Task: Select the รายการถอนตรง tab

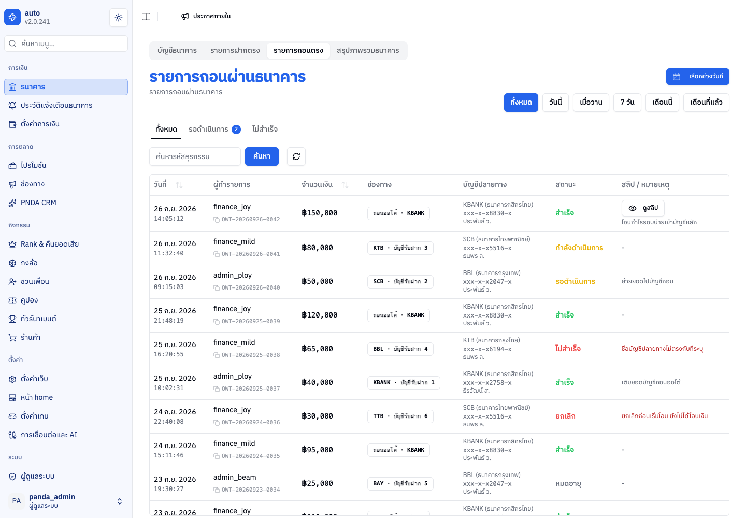Action: [x=298, y=51]
